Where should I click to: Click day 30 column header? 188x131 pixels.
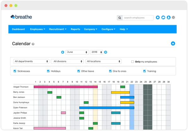click(x=168, y=82)
